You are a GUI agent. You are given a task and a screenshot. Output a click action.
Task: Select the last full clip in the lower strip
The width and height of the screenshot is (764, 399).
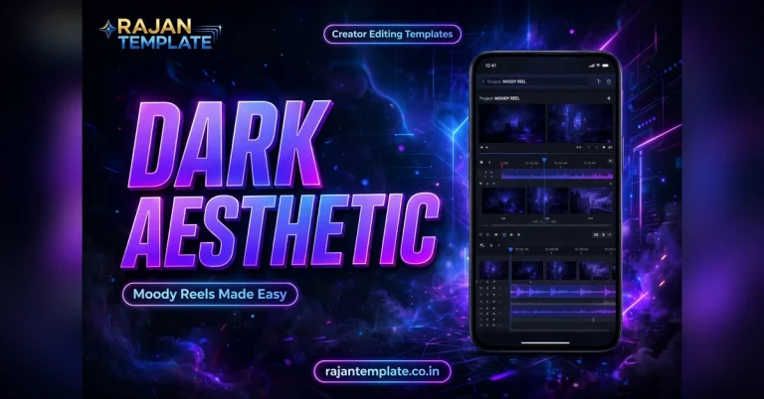click(x=594, y=270)
